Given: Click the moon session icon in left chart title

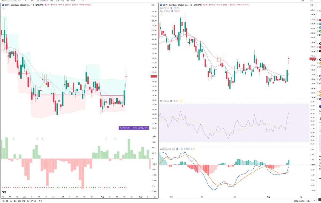Looking at the screenshot, I should [x=46, y=5].
